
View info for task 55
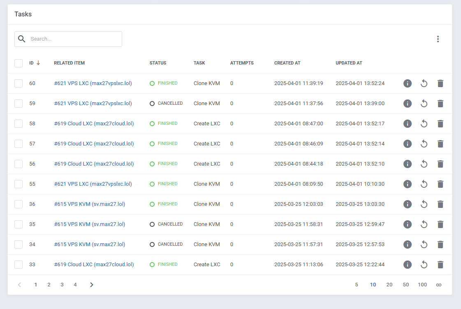coord(407,184)
